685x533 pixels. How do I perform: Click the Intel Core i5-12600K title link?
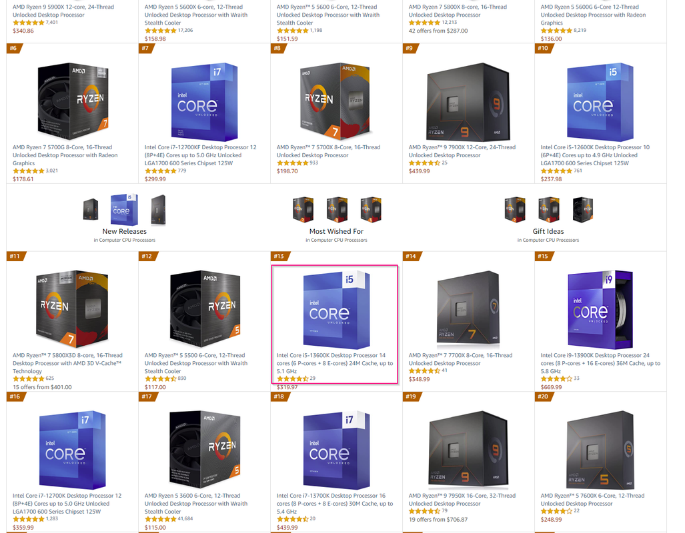[x=595, y=155]
